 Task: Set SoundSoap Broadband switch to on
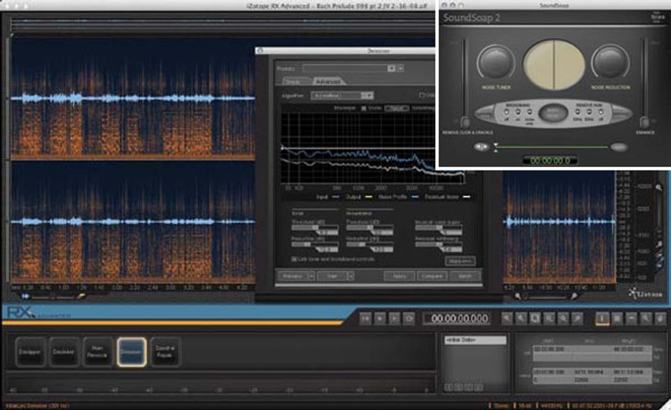tap(518, 112)
